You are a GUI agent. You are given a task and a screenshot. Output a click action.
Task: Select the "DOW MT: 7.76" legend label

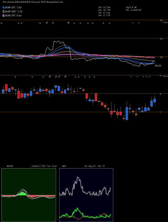pos(13,12)
